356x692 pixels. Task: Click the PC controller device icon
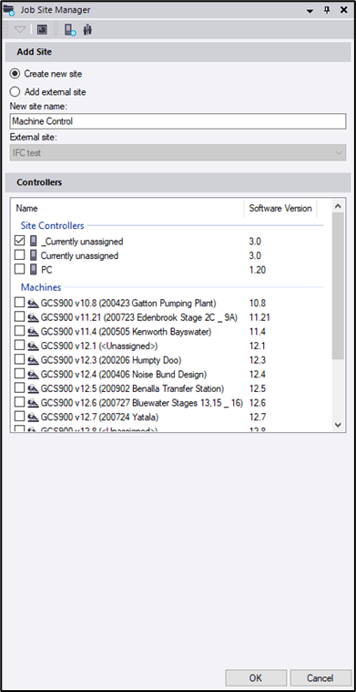(33, 269)
